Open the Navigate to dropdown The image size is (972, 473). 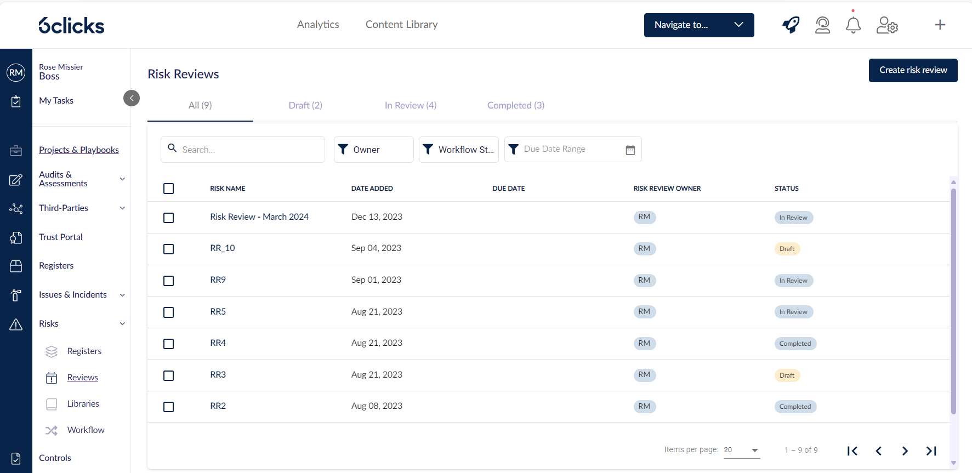[698, 25]
